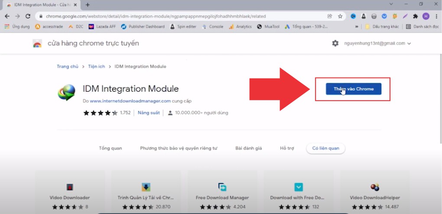Open the Download with Free Do... card
This screenshot has height=214, width=442.
point(299,192)
